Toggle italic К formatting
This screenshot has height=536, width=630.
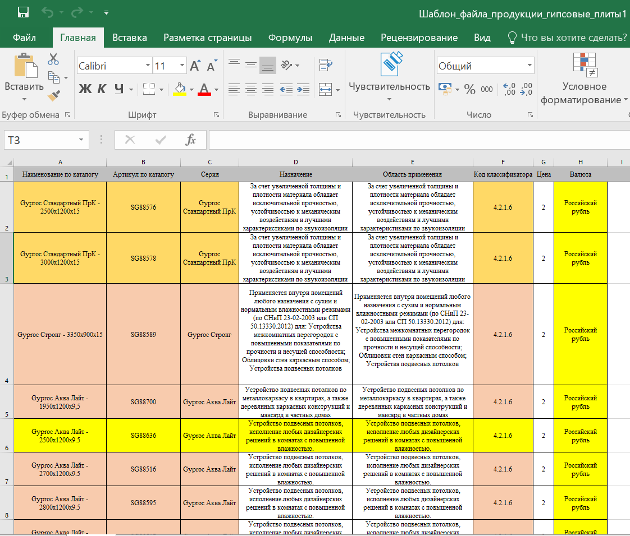click(102, 89)
